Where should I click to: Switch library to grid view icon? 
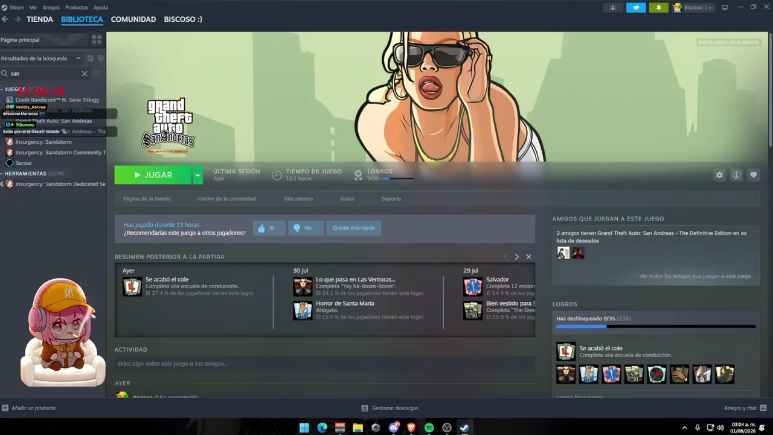pyautogui.click(x=97, y=40)
